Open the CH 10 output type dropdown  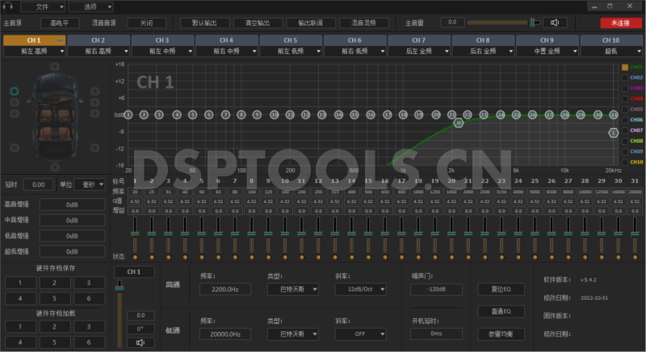click(611, 52)
